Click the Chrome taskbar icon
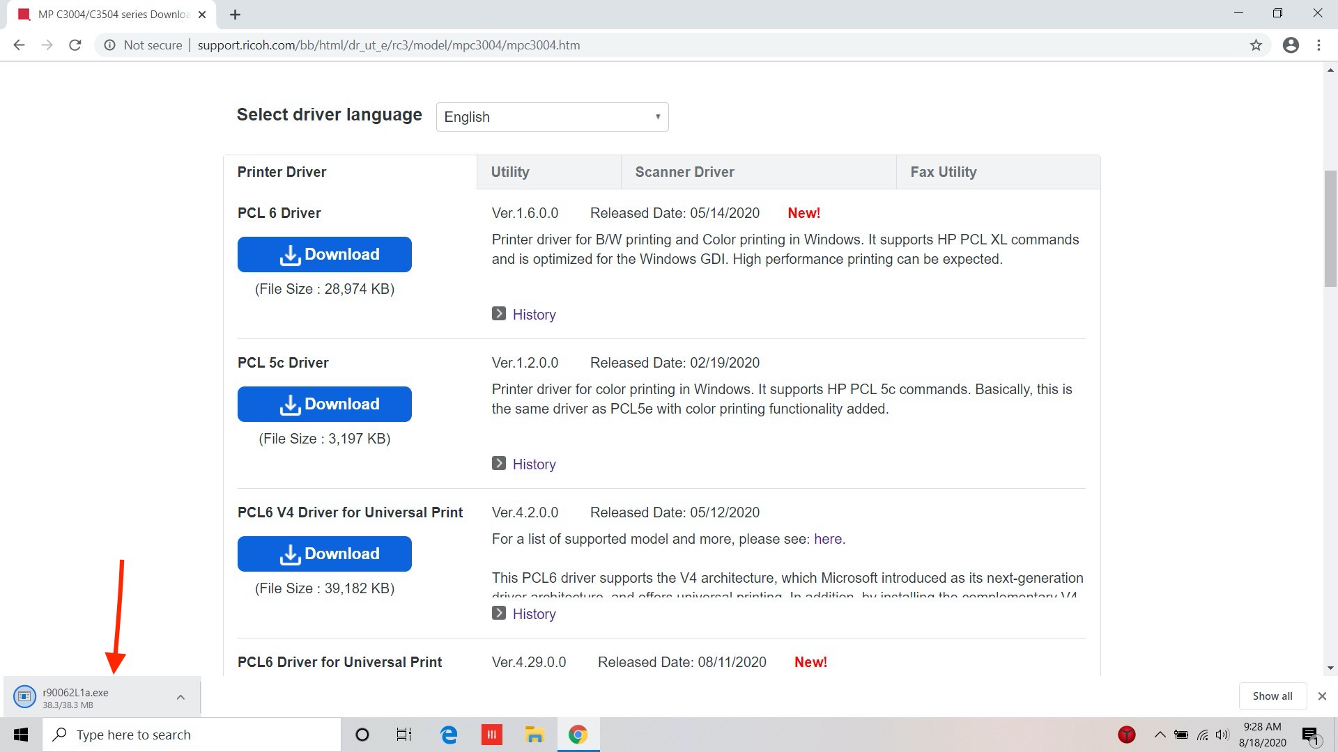1338x752 pixels. (578, 735)
